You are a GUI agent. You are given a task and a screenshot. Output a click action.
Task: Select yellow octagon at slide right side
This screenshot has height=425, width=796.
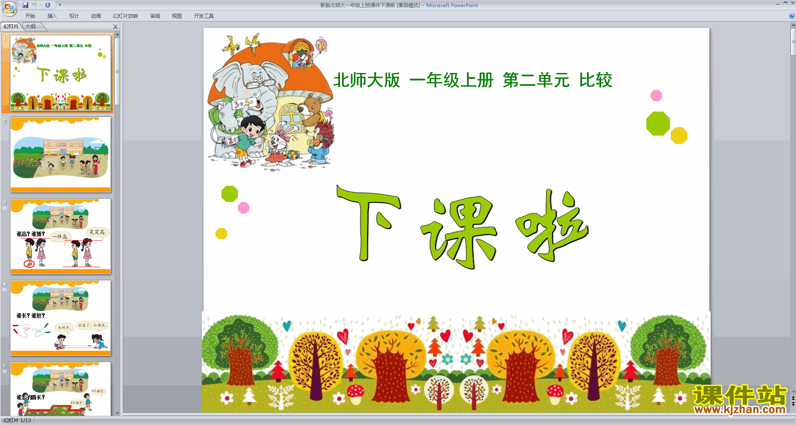(x=679, y=136)
